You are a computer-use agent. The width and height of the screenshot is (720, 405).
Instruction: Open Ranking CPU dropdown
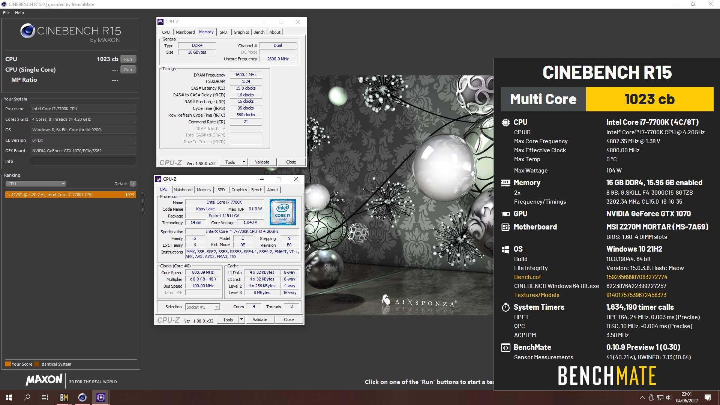coord(36,184)
